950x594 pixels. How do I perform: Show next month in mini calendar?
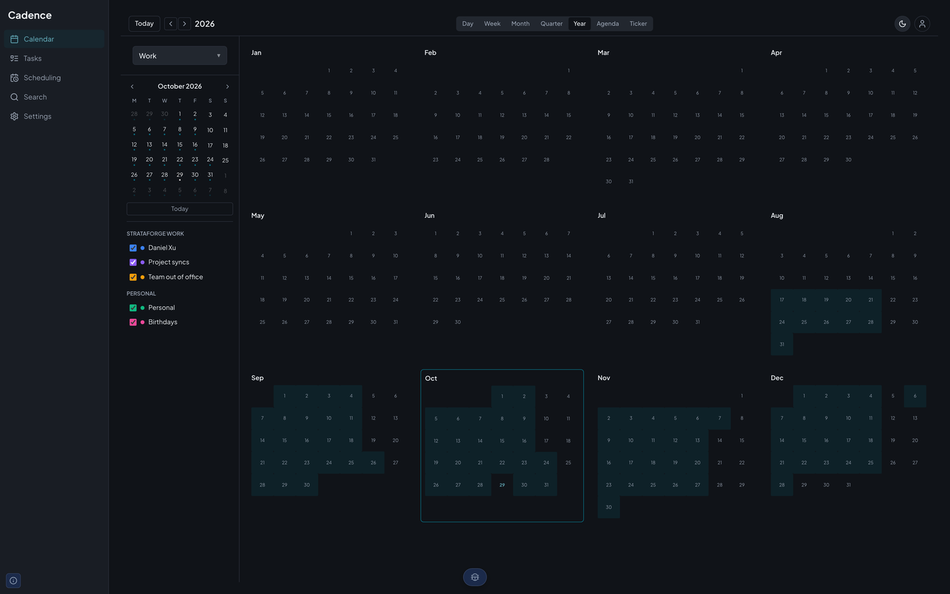click(x=228, y=86)
